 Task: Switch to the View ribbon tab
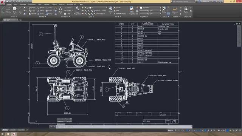(x=40, y=5)
